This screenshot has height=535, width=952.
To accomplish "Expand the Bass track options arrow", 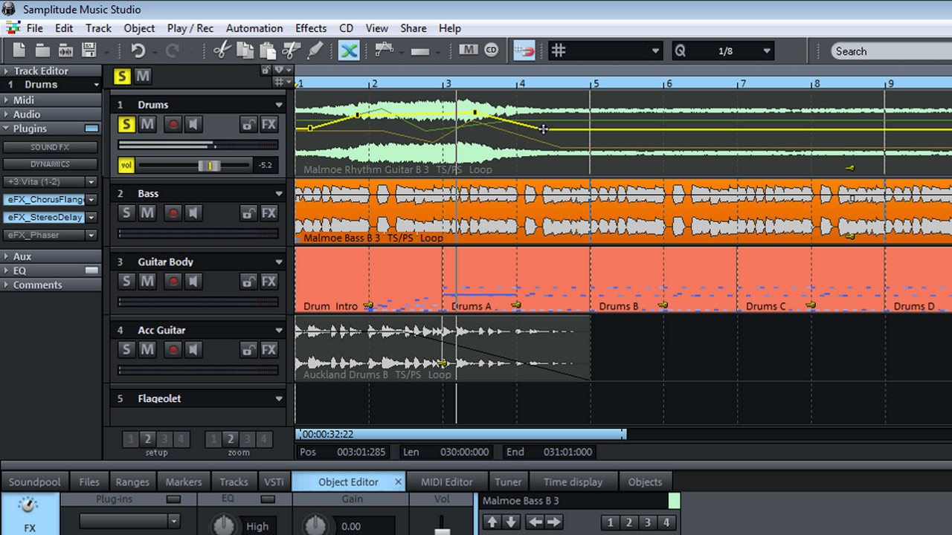I will (x=279, y=194).
